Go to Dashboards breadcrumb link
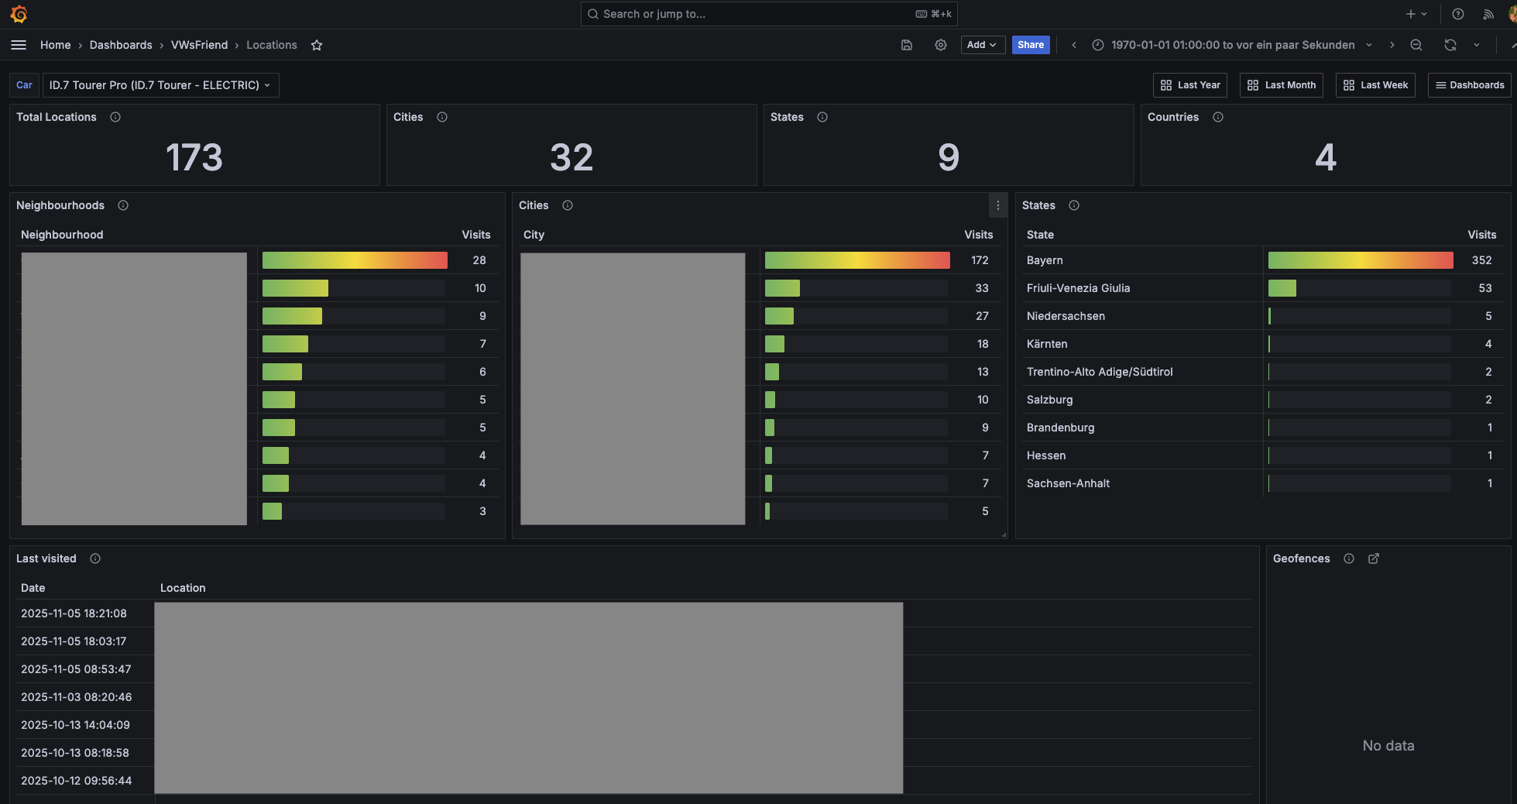The image size is (1517, 804). (x=121, y=45)
